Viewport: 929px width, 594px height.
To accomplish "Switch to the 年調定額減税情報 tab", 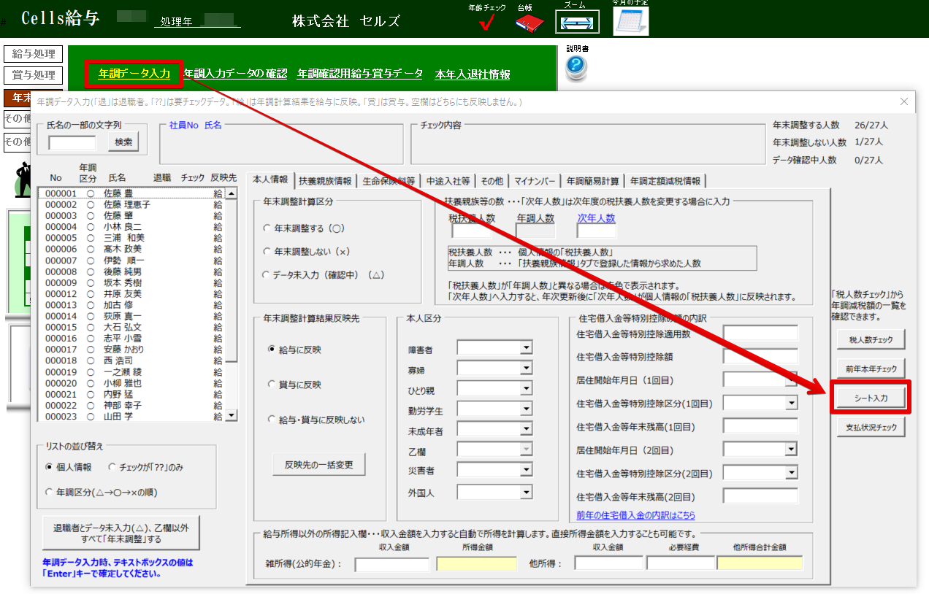I will pyautogui.click(x=665, y=181).
